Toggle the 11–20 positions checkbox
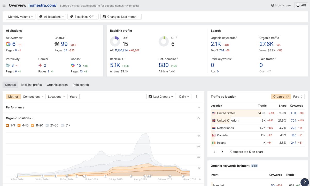The height and width of the screenshot is (186, 310). pyautogui.click(x=33, y=125)
